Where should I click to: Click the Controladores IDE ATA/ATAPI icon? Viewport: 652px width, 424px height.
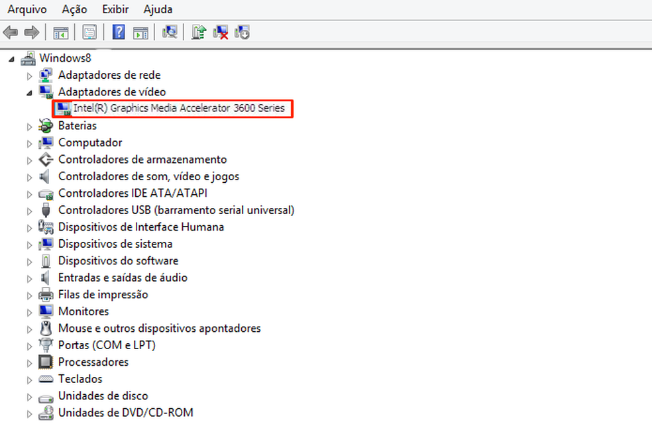[x=46, y=194]
